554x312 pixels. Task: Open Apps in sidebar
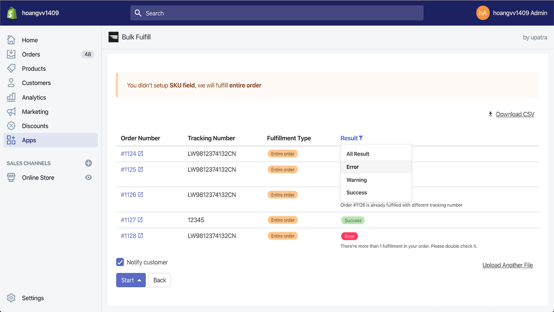[x=51, y=140]
